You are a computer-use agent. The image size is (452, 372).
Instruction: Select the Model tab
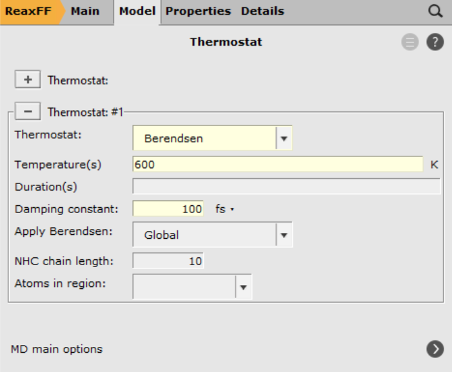[137, 11]
